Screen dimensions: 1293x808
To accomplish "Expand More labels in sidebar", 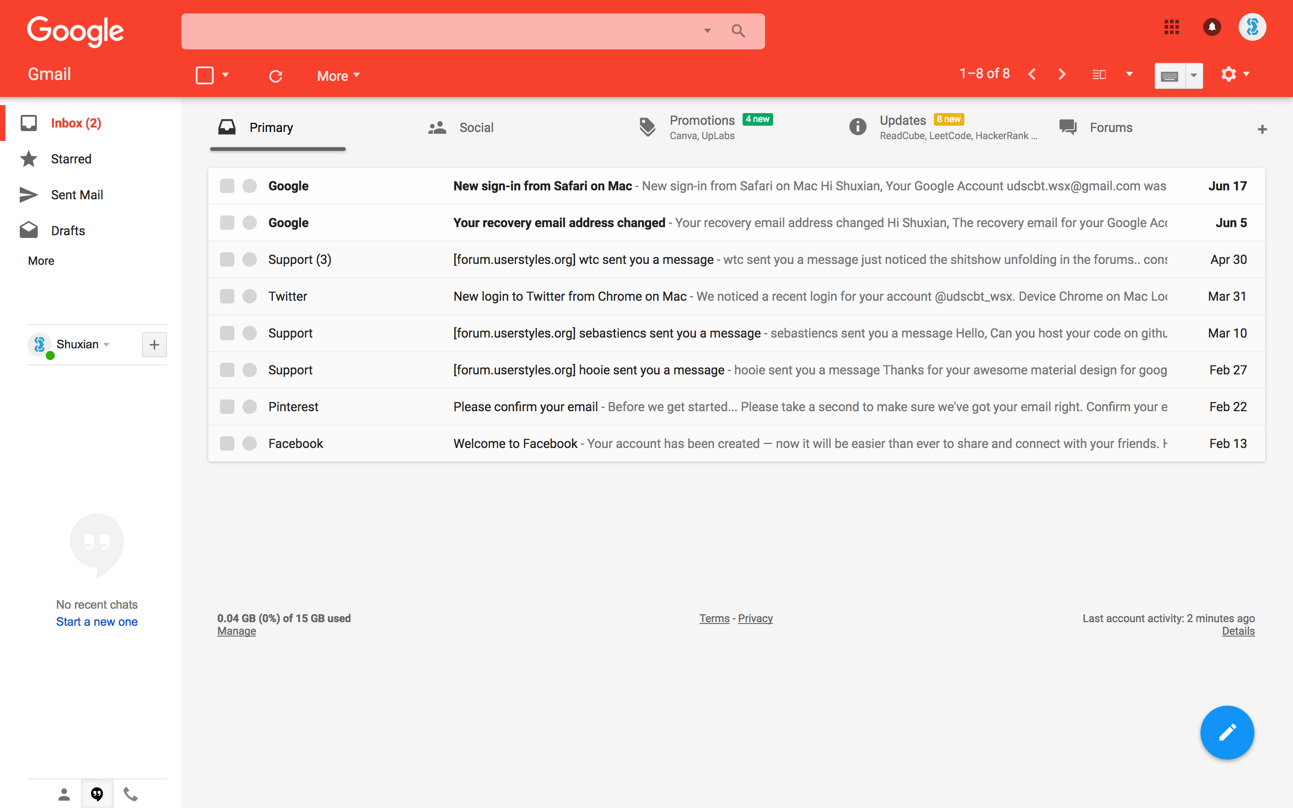I will (41, 261).
